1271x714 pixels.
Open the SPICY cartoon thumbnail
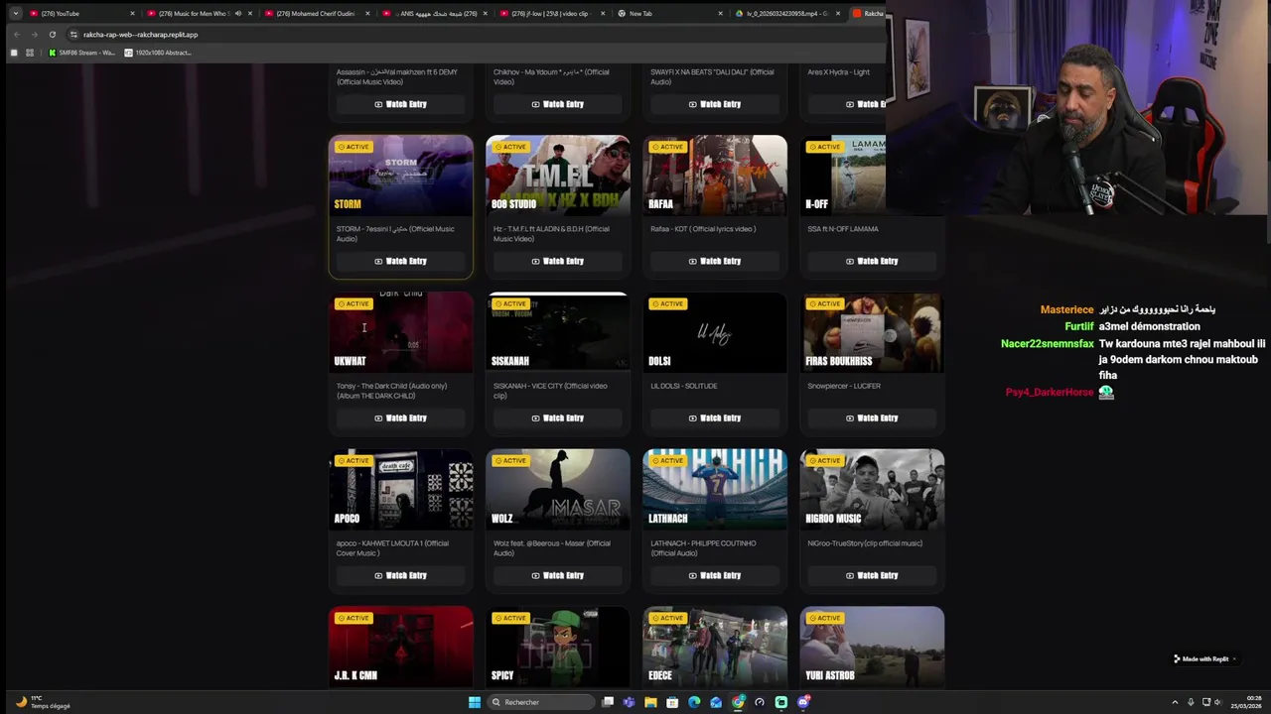tap(558, 647)
